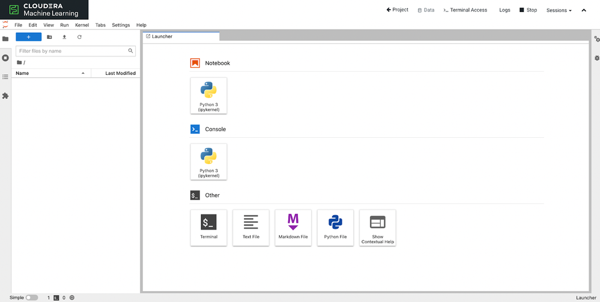Create a new Text File
This screenshot has width=600, height=302.
(251, 228)
